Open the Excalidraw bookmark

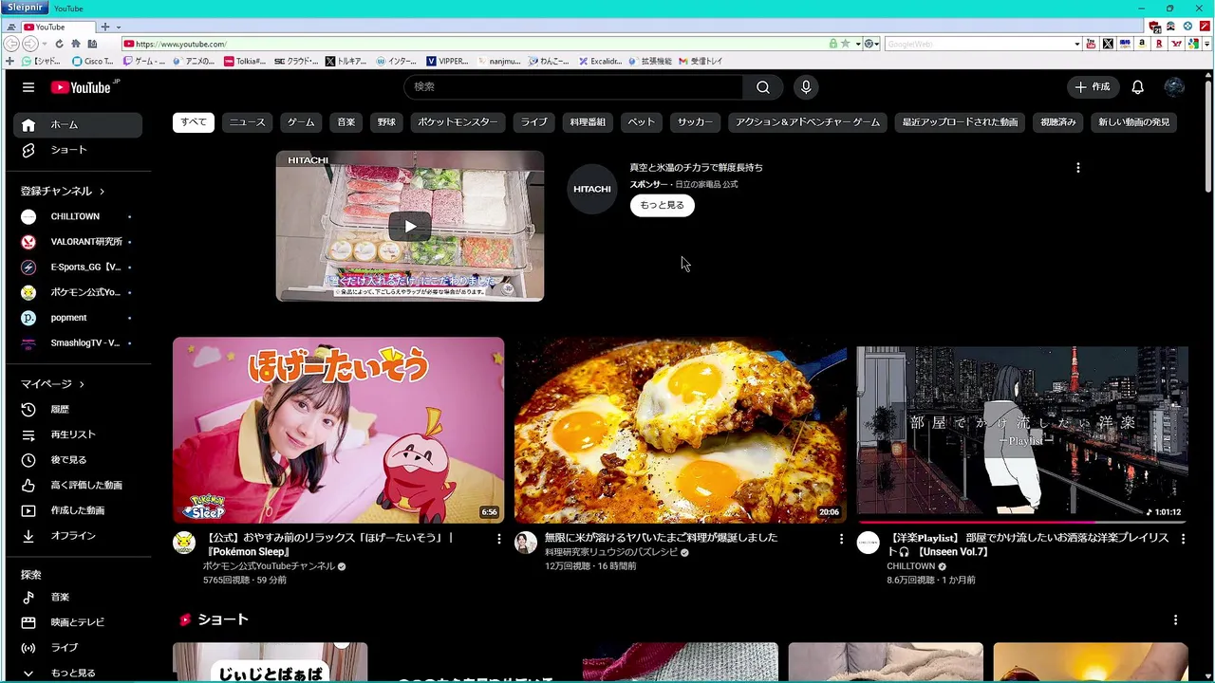tap(599, 61)
